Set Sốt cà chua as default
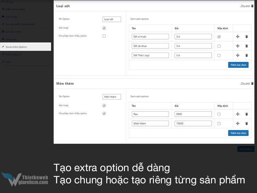The height and width of the screenshot is (193, 257). pyautogui.click(x=219, y=46)
